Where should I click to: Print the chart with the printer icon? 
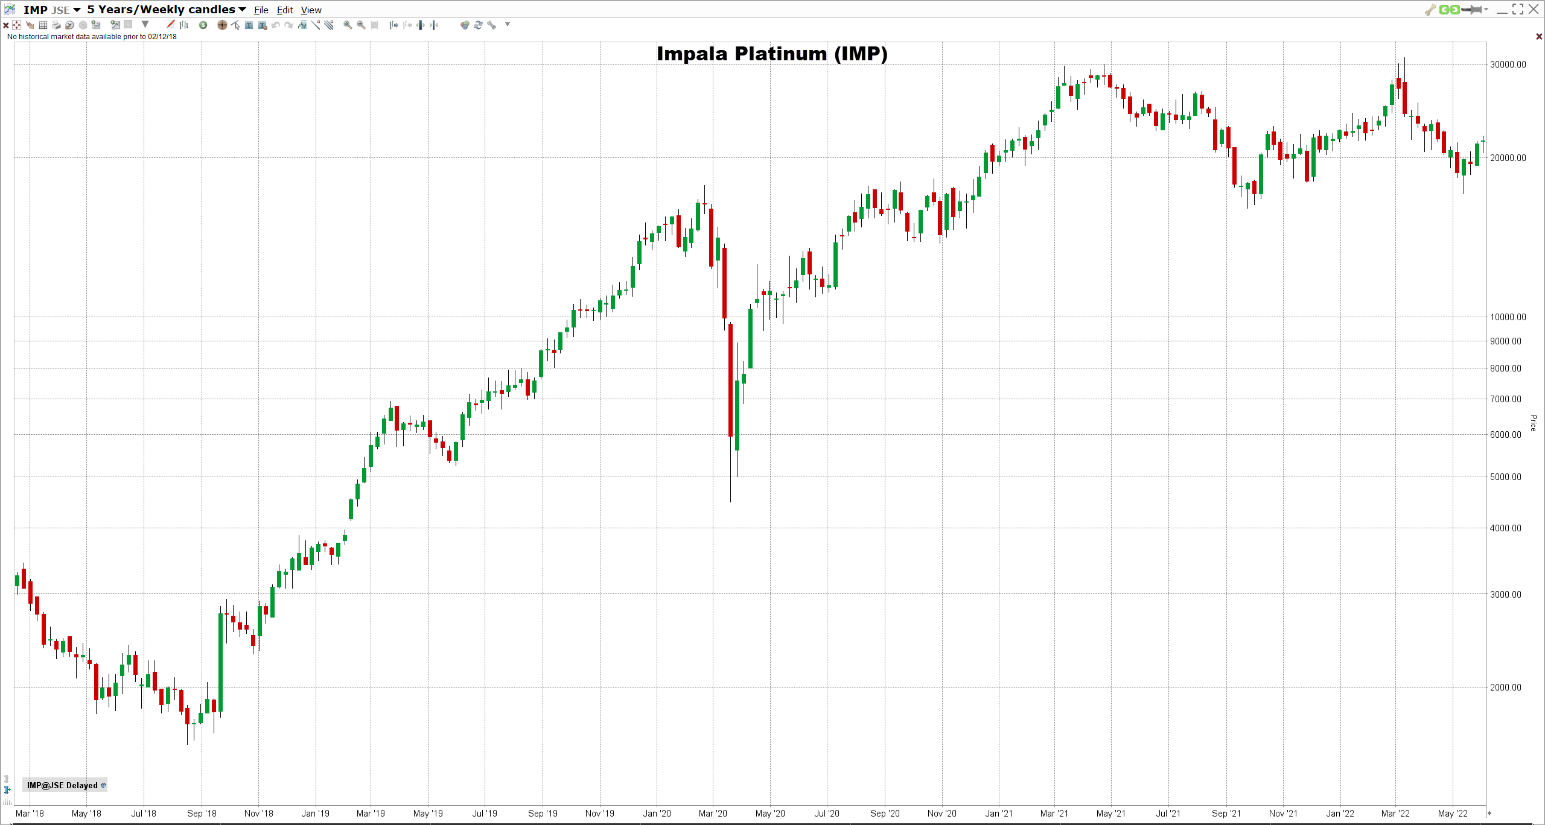pos(56,25)
